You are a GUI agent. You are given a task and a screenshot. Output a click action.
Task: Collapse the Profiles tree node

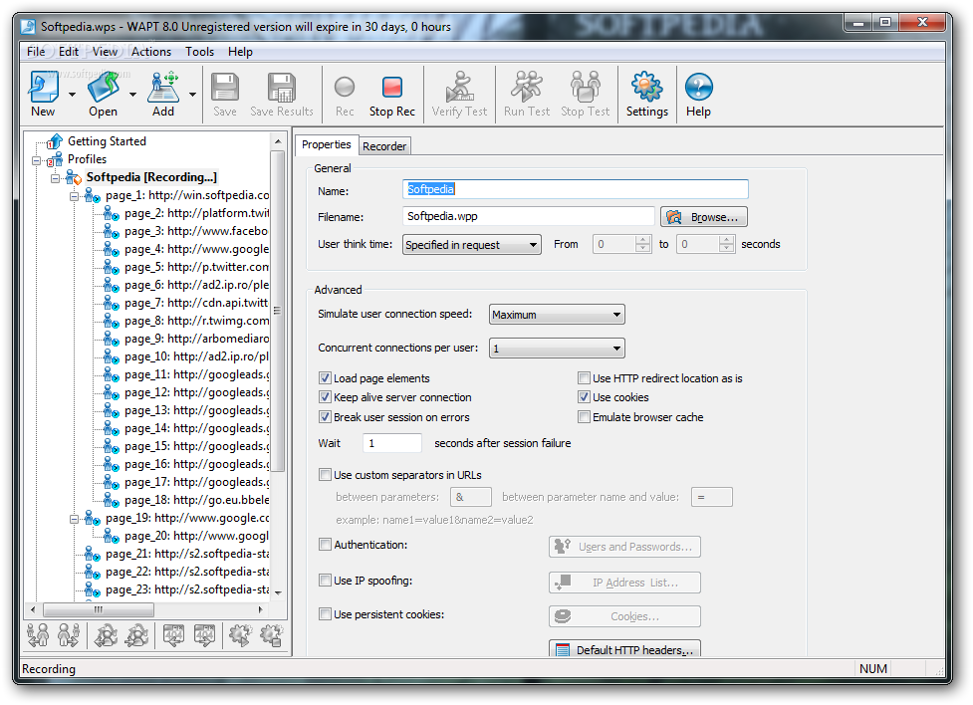tap(36, 160)
